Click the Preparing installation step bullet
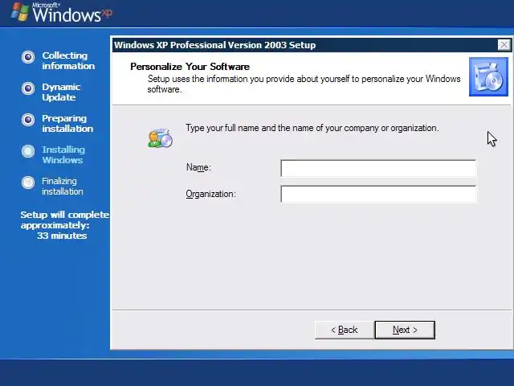514x386 pixels. coord(28,120)
